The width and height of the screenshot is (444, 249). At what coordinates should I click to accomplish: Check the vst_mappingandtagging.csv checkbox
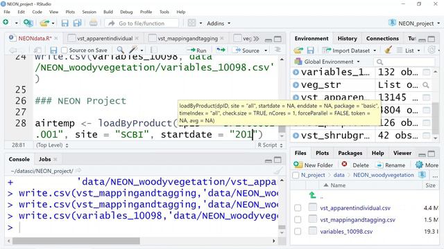pyautogui.click(x=298, y=220)
